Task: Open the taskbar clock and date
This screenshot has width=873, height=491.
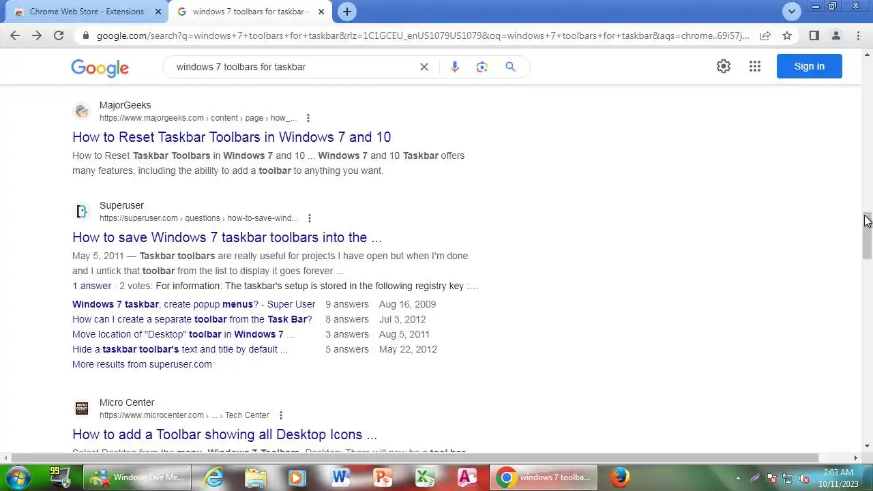Action: click(838, 478)
